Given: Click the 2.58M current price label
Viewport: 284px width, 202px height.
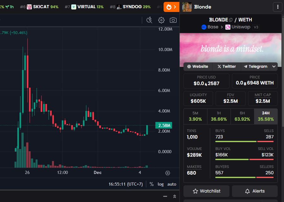Looking at the screenshot, I should [x=164, y=125].
